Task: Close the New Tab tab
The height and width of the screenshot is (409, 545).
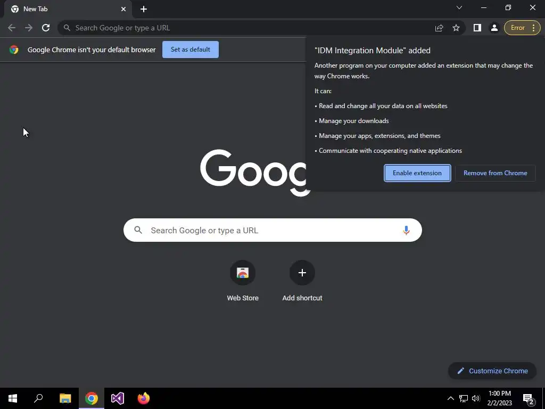Action: point(123,9)
